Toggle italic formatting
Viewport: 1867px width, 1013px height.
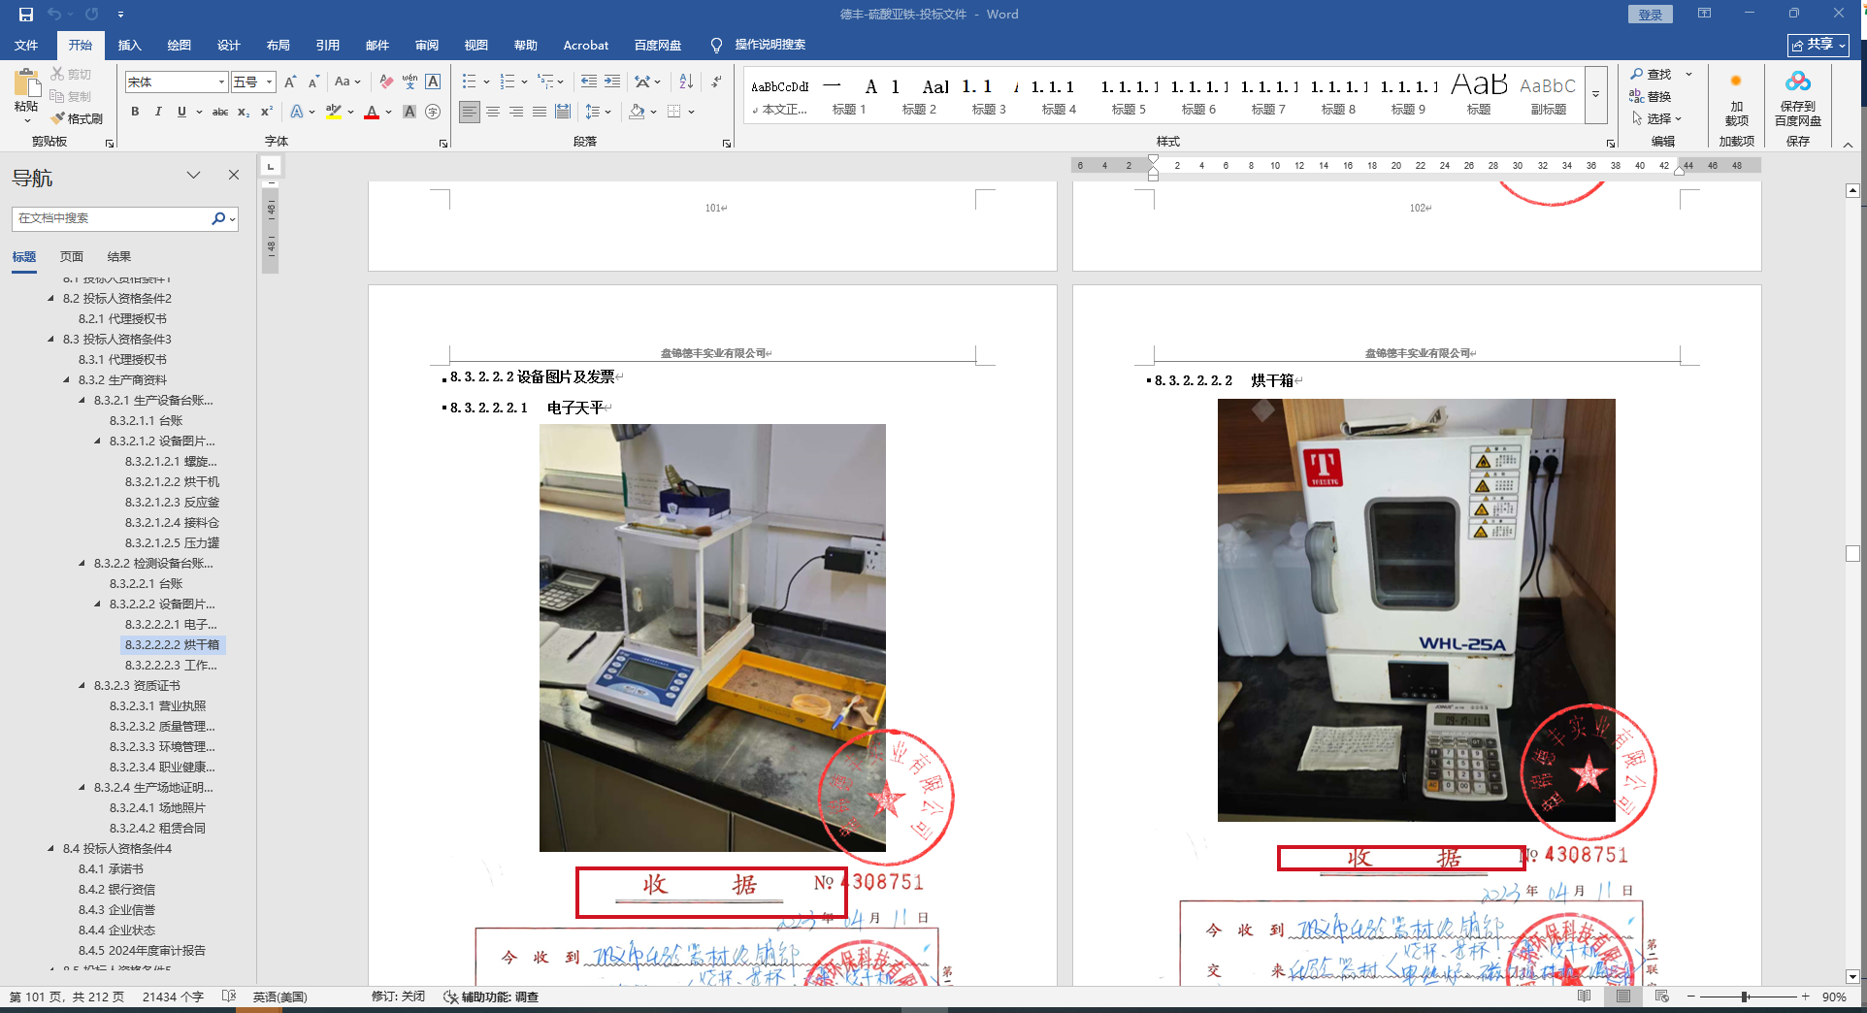tap(158, 112)
